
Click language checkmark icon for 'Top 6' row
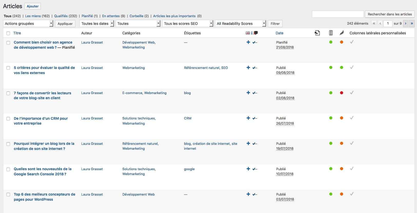(255, 194)
